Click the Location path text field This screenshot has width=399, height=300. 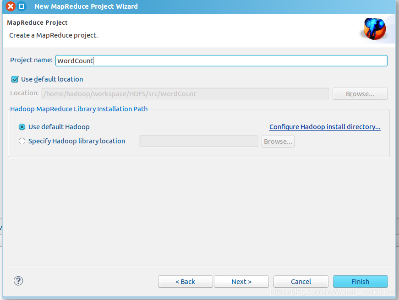185,93
